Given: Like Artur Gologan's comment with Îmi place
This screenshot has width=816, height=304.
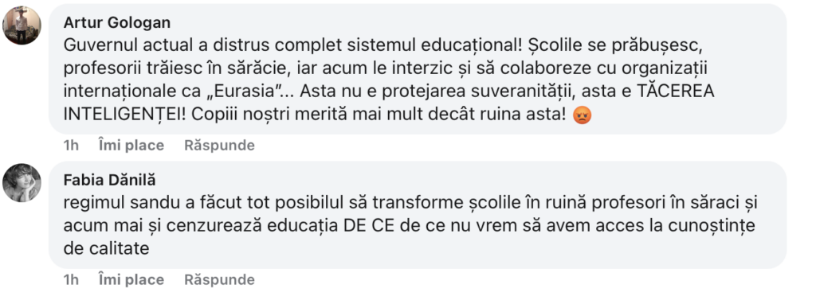Looking at the screenshot, I should [131, 146].
